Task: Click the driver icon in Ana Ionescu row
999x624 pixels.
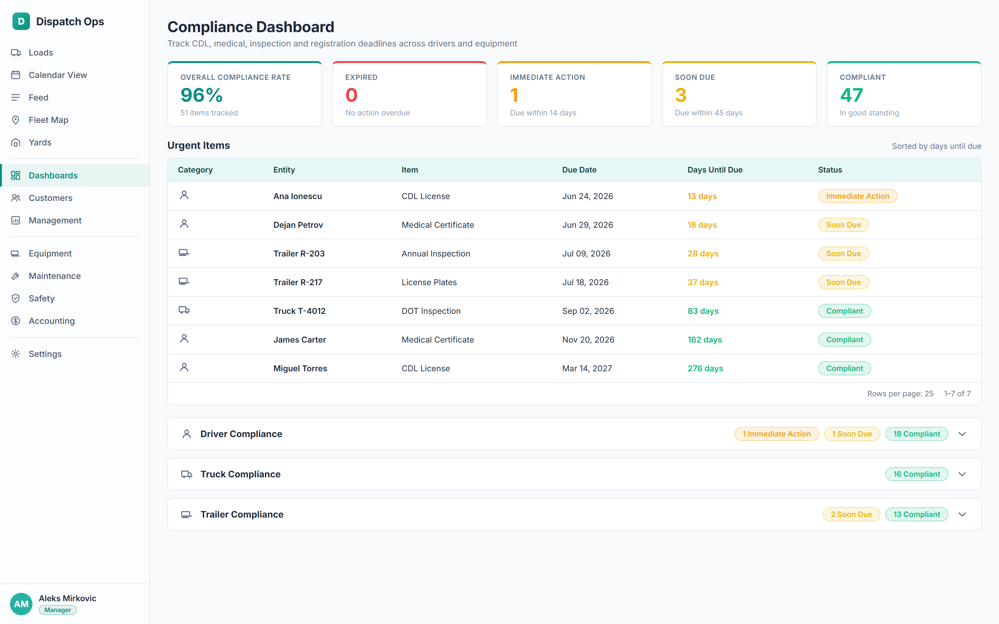Action: pyautogui.click(x=184, y=195)
